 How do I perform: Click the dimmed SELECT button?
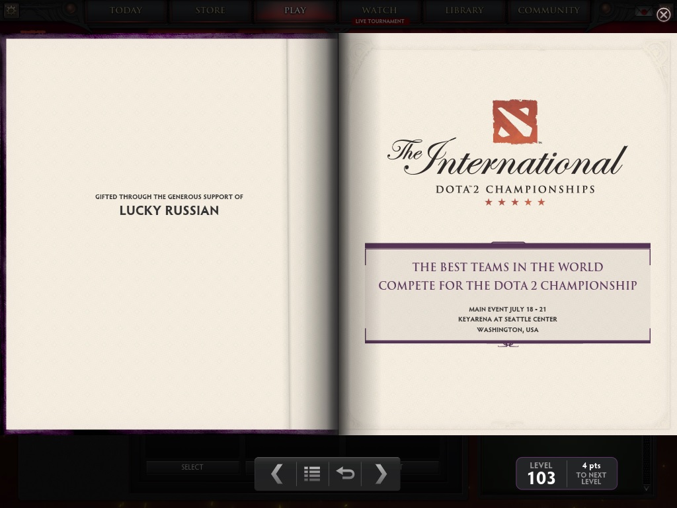click(x=192, y=467)
